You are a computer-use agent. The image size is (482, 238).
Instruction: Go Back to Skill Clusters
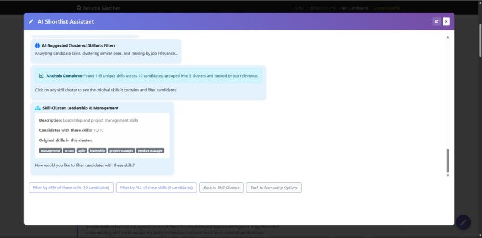221,187
